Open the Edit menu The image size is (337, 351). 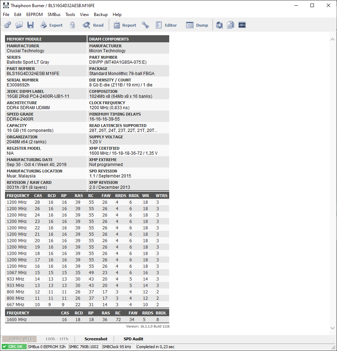pos(18,15)
